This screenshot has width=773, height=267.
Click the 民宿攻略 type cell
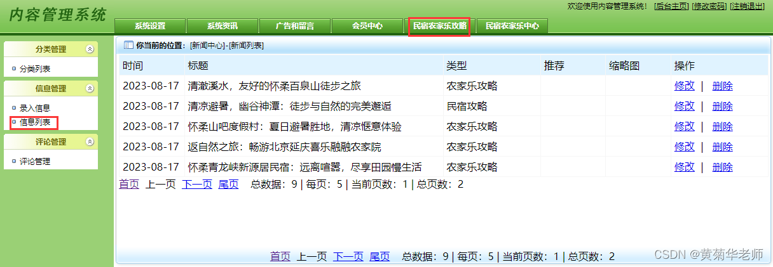pyautogui.click(x=467, y=107)
